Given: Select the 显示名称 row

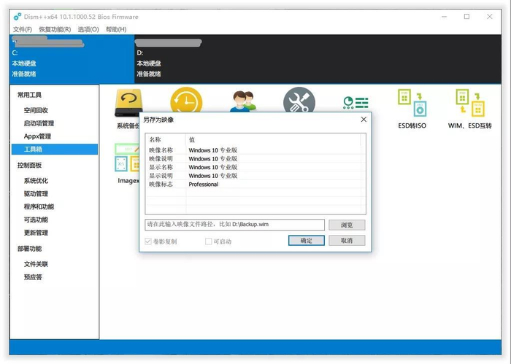Looking at the screenshot, I should [x=253, y=167].
